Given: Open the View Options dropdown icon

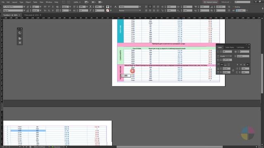Looking at the screenshot, I should pyautogui.click(x=87, y=2).
